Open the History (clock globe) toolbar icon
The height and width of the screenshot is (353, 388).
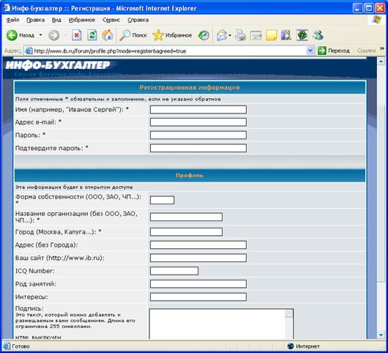click(x=204, y=35)
